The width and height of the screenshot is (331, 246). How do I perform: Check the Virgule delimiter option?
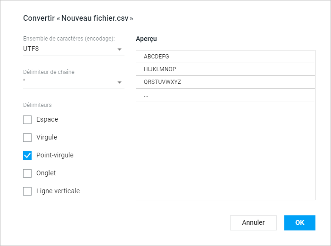point(27,138)
